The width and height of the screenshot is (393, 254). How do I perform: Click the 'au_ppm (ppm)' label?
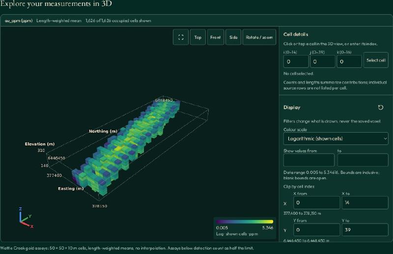[19, 21]
